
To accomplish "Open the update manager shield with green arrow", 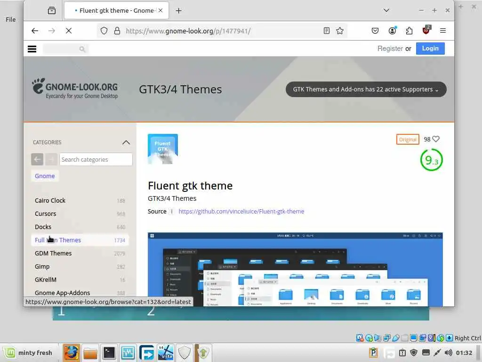I will pos(203,353).
